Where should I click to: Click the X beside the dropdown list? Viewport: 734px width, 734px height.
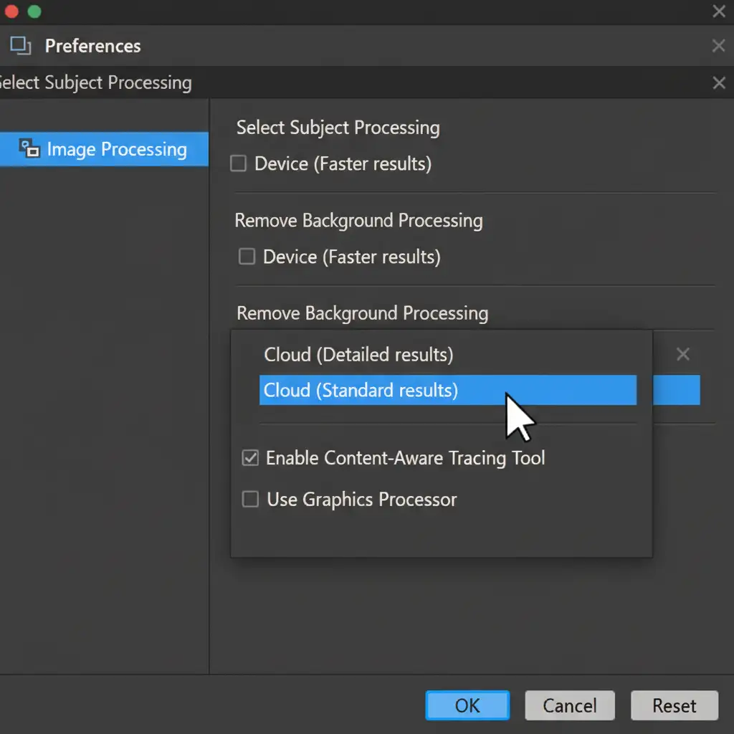(683, 354)
